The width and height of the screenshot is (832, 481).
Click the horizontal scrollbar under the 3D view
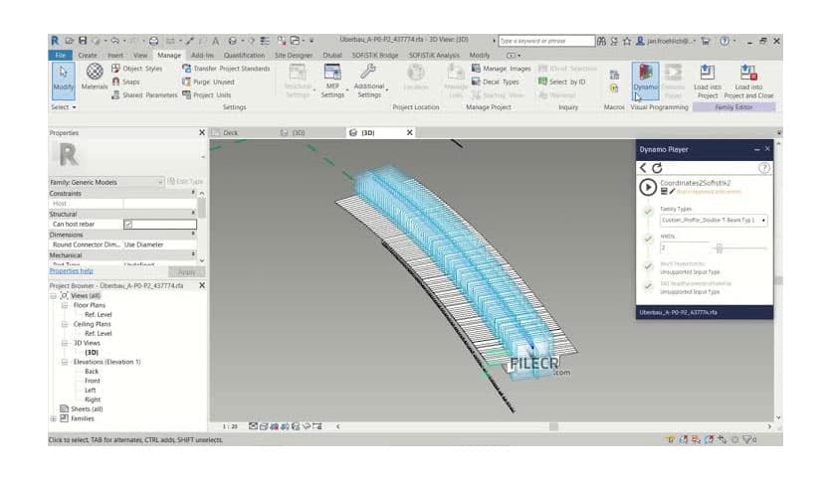[553, 426]
